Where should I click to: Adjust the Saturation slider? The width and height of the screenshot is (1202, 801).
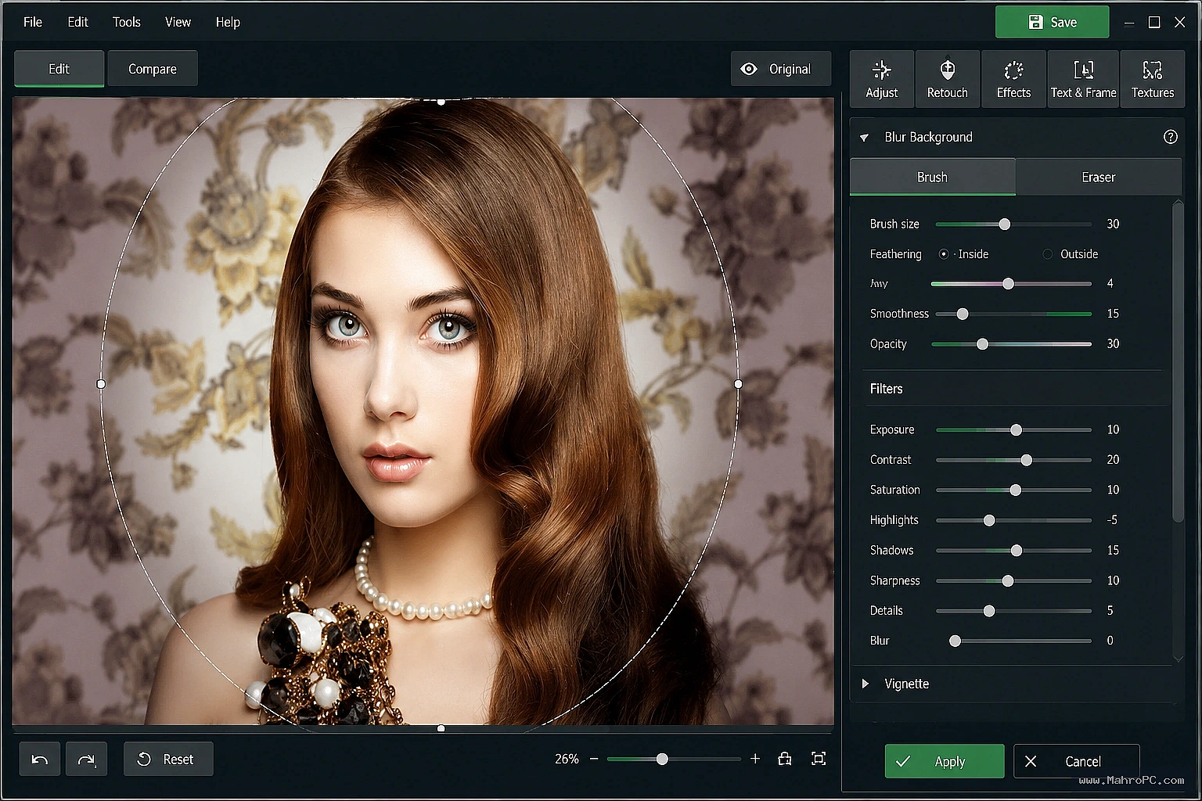click(x=1013, y=490)
